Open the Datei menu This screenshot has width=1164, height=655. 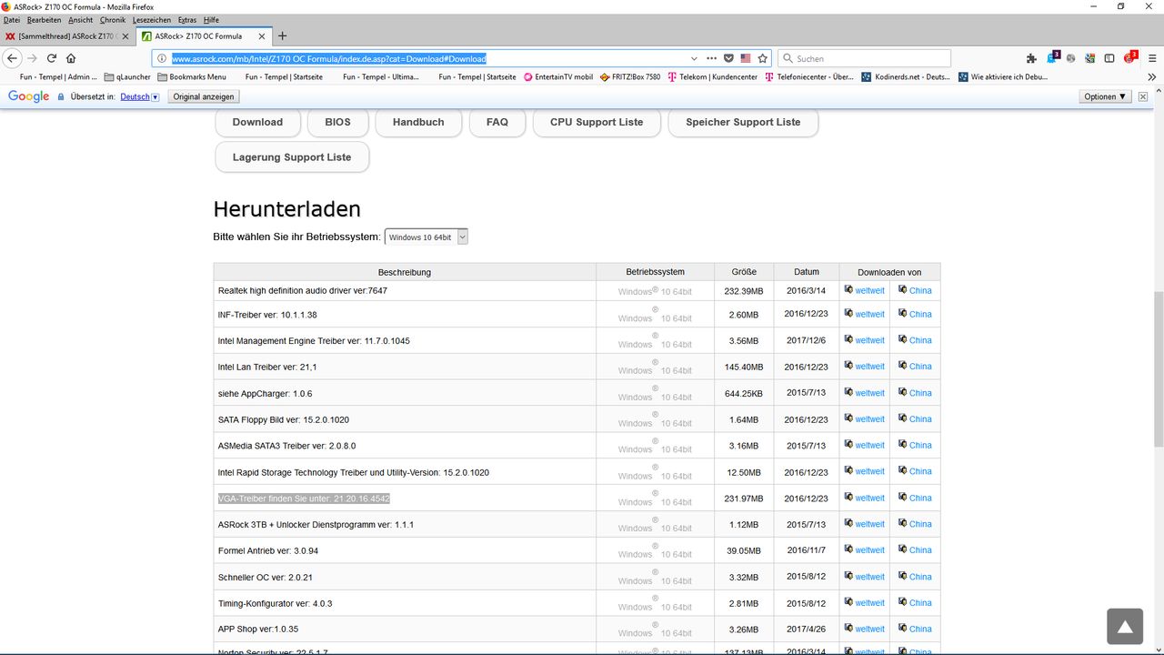click(x=12, y=20)
